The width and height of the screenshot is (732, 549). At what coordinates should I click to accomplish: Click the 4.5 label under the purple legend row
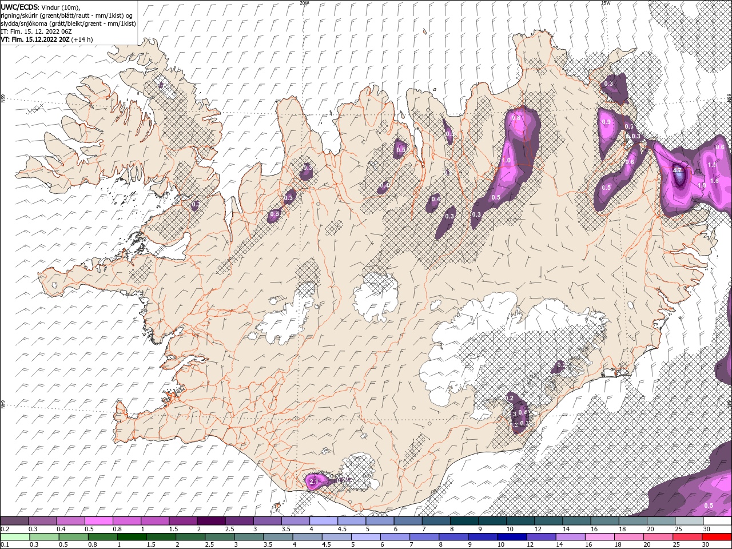click(342, 530)
